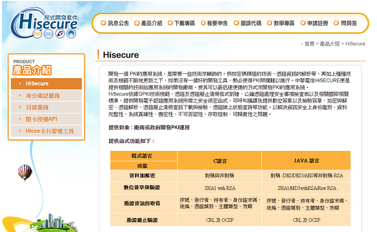
Task: Click the JAVA column 序號、發行者 cell
Action: (x=306, y=204)
